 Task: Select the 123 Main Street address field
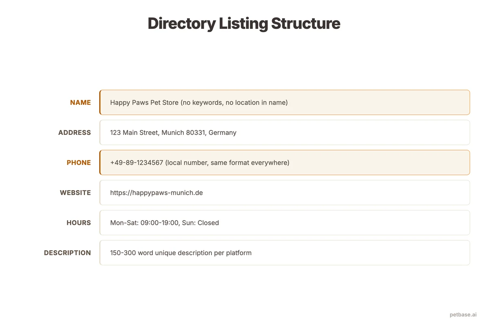click(x=285, y=132)
